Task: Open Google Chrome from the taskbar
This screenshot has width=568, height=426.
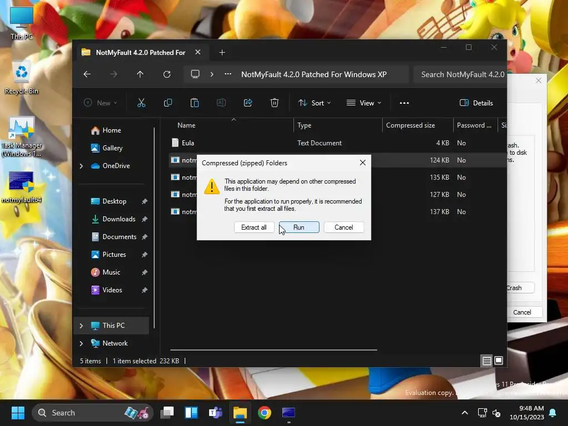Action: pyautogui.click(x=265, y=413)
